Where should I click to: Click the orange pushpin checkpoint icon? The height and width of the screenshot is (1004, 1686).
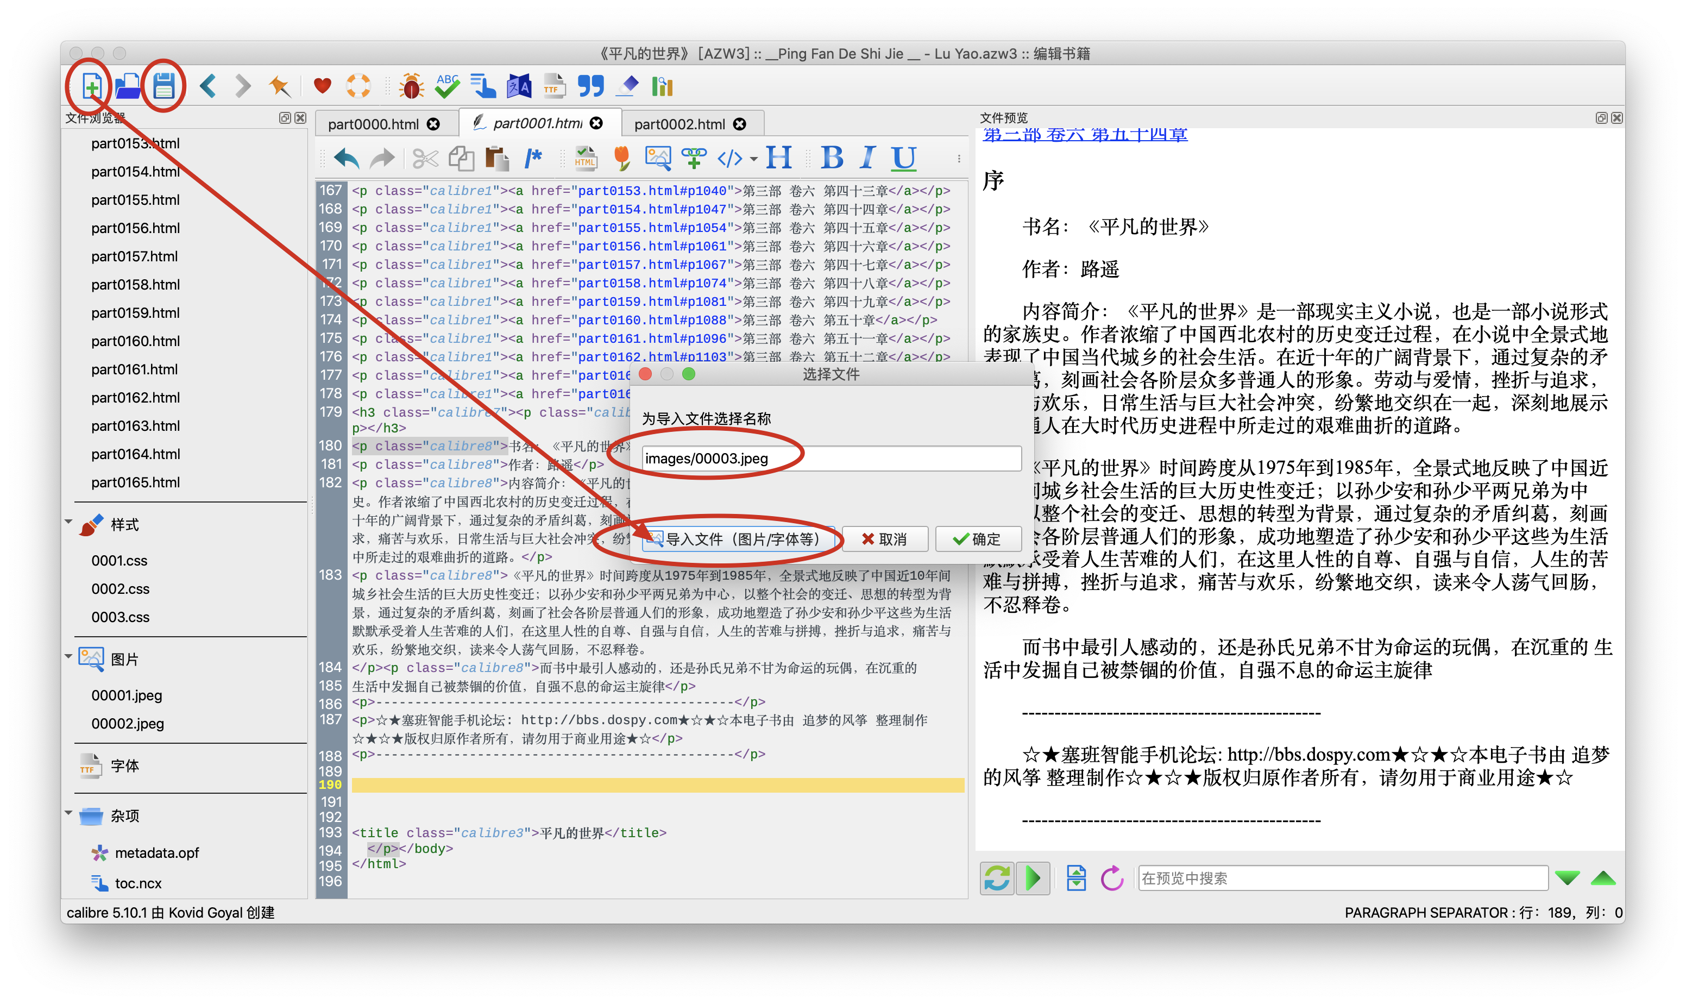[x=279, y=86]
